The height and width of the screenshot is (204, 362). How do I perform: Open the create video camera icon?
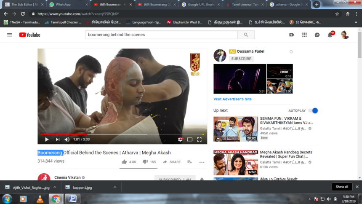click(x=292, y=35)
